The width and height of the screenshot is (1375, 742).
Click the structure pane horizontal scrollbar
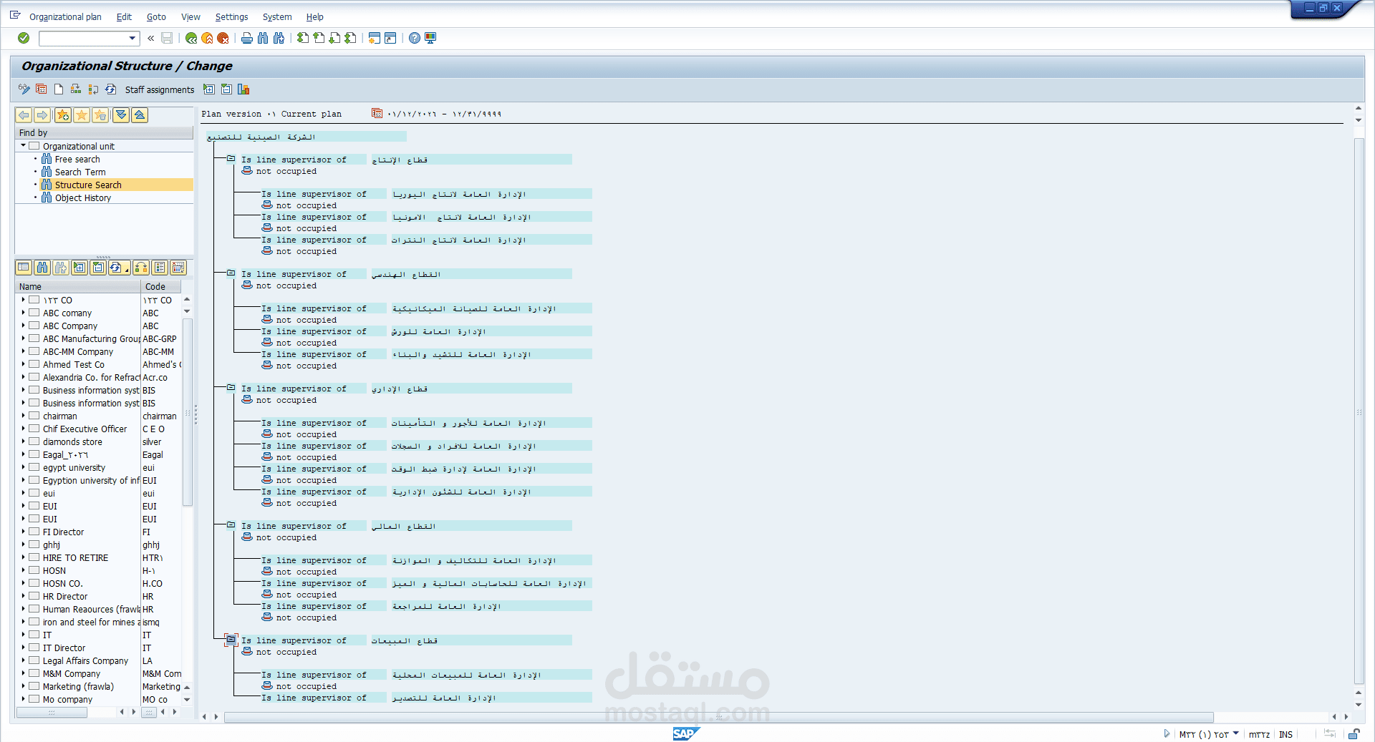tap(718, 716)
